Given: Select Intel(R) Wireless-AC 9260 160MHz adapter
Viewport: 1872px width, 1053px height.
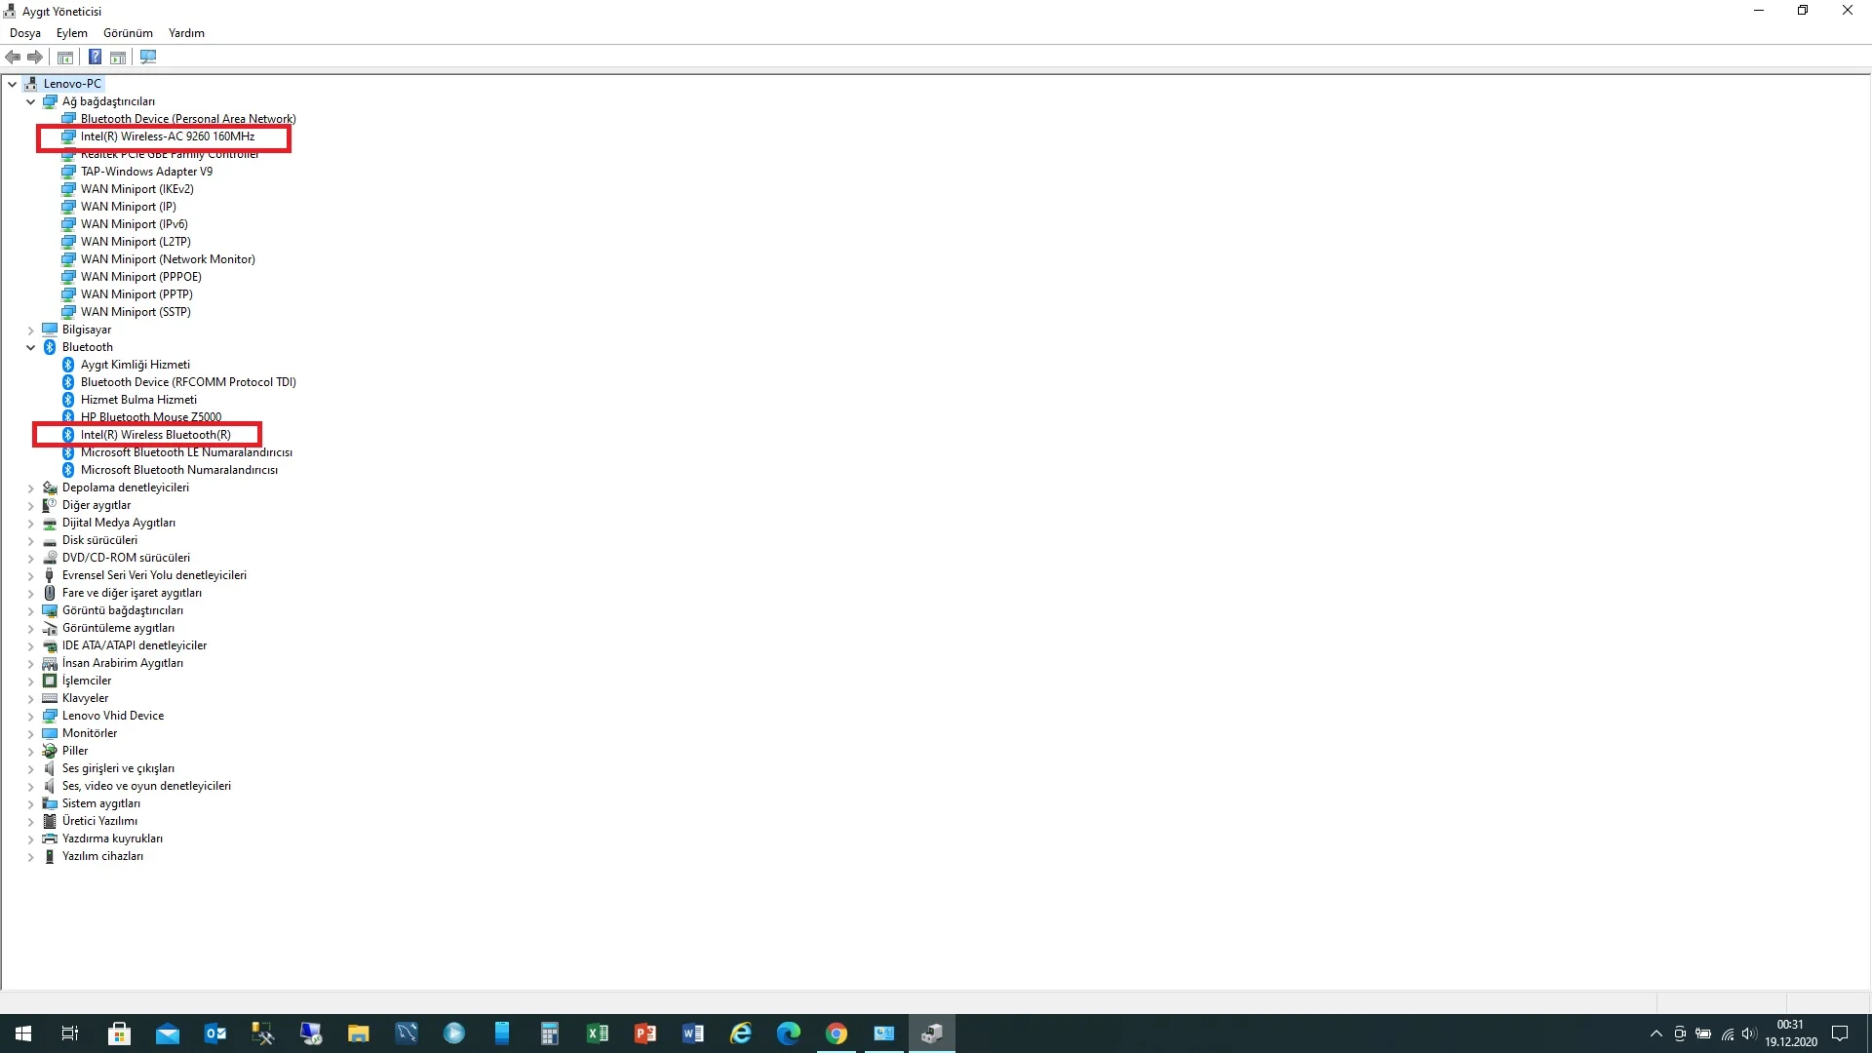Looking at the screenshot, I should pos(167,136).
